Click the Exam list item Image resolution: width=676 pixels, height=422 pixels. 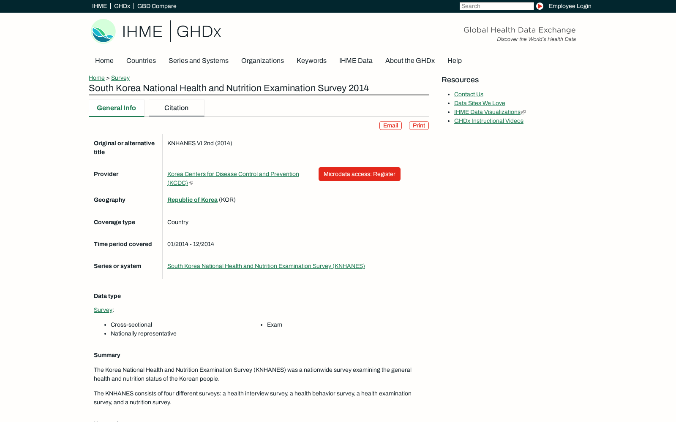pyautogui.click(x=275, y=325)
